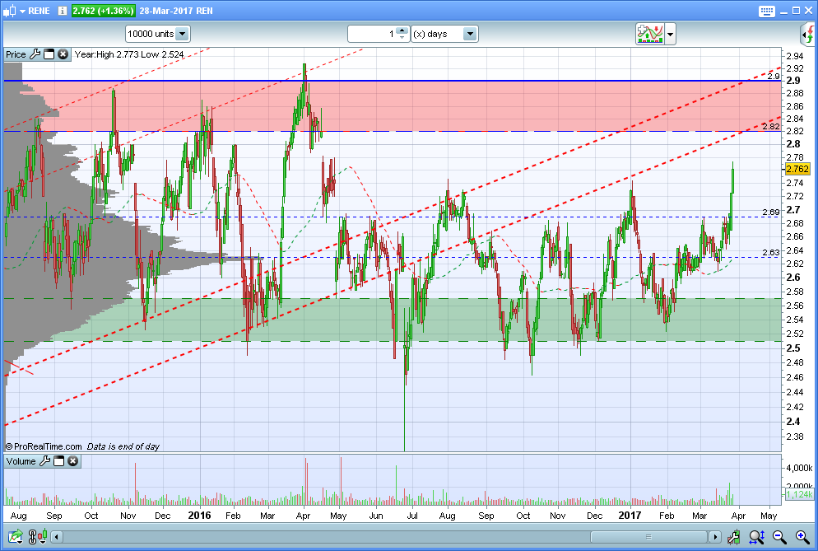Click zoom out magnifier icon
The image size is (818, 551).
(x=778, y=538)
